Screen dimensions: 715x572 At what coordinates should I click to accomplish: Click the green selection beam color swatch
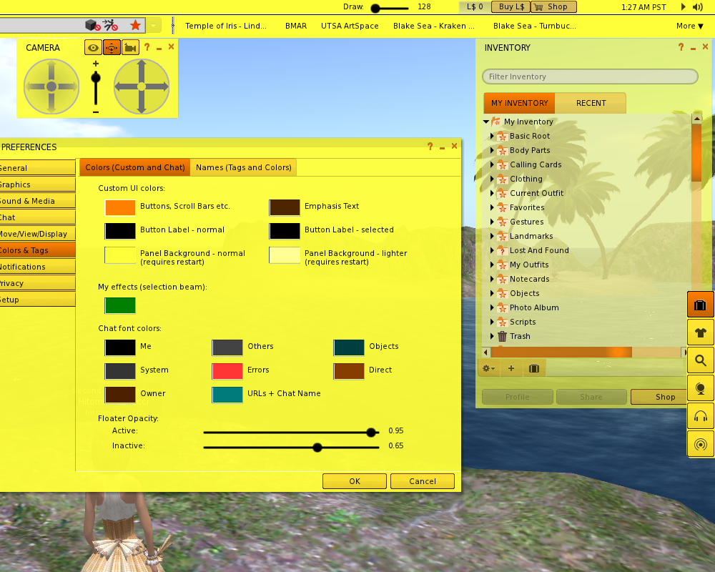click(120, 306)
